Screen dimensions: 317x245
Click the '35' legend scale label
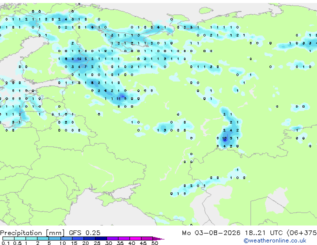pos(120,243)
